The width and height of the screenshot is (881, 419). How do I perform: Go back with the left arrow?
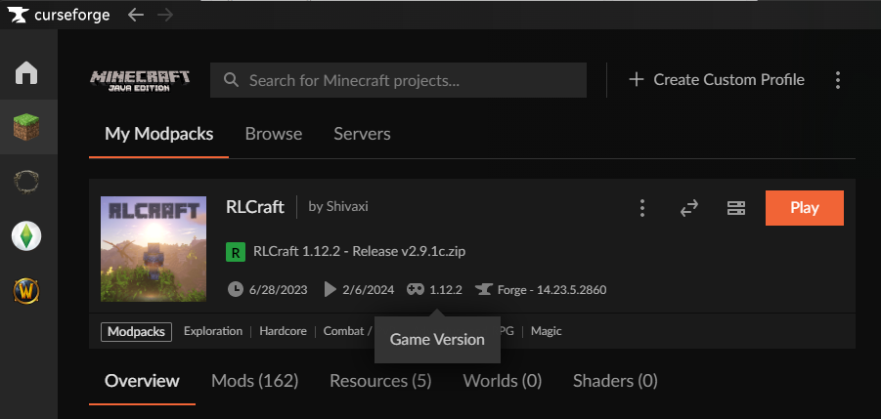pyautogui.click(x=135, y=15)
